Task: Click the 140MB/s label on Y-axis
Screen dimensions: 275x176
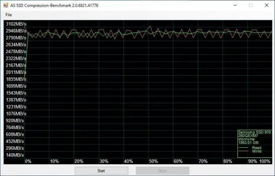Action: 16,155
